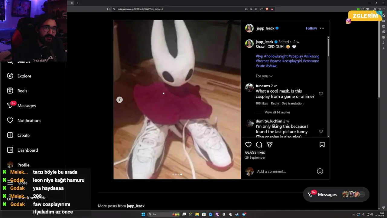Open dumitru.luchian username link

(269, 121)
